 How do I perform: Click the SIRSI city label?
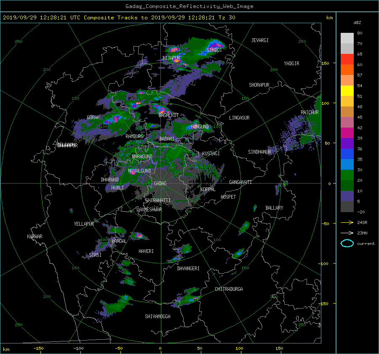tap(95, 255)
